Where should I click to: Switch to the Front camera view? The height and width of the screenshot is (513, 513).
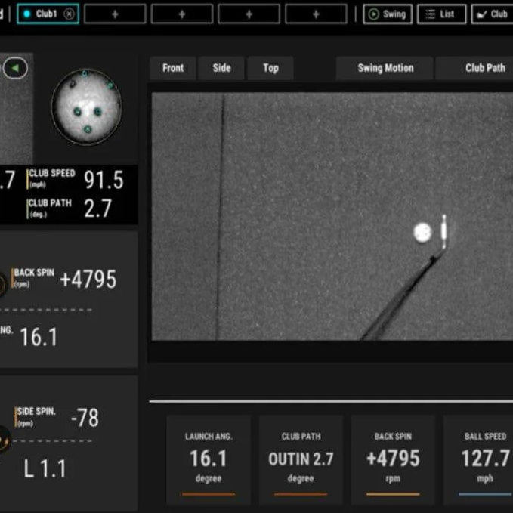point(173,68)
